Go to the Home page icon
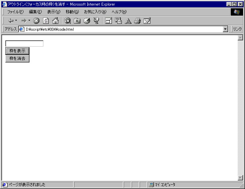Viewport: 245px width, 189px height. coord(56,20)
